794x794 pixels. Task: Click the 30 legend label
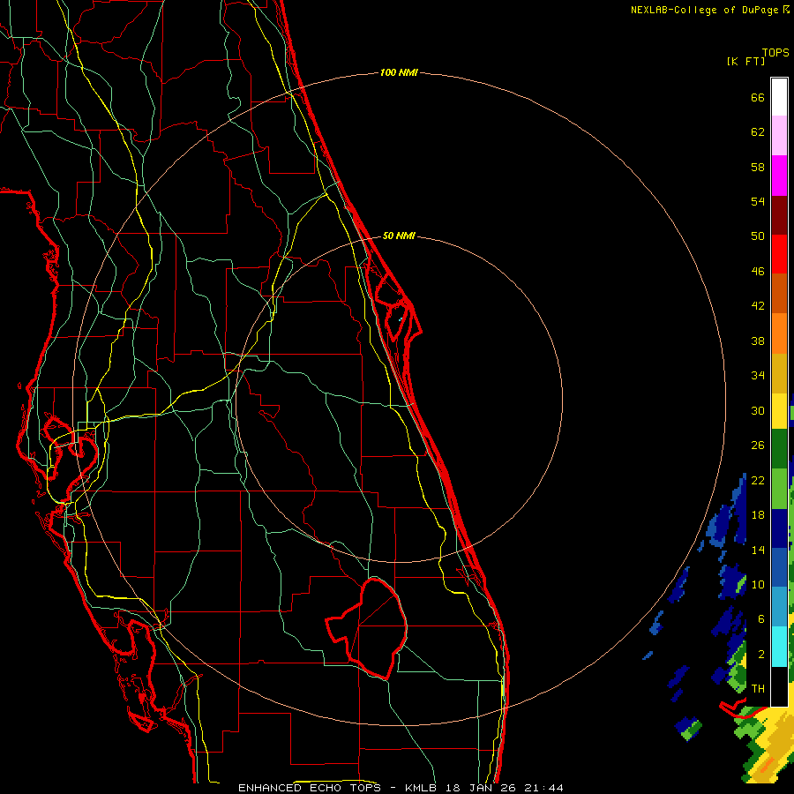point(758,410)
